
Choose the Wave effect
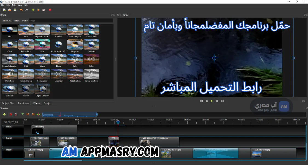[42, 61]
